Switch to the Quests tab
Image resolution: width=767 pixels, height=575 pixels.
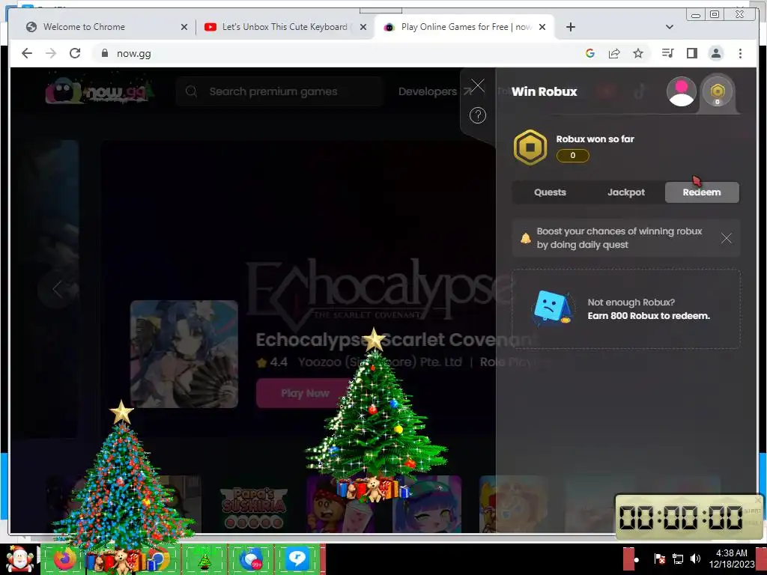pyautogui.click(x=550, y=192)
